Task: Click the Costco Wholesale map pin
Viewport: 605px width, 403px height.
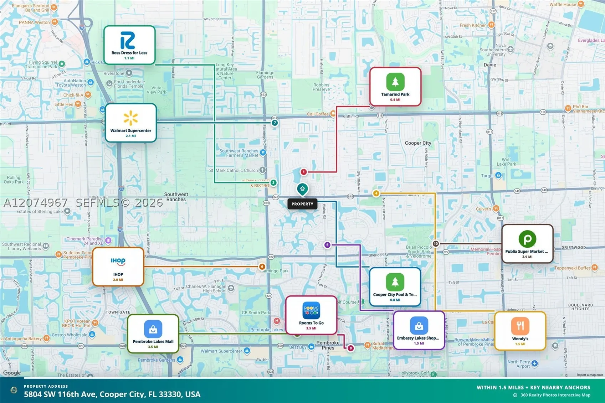Action: pyautogui.click(x=92, y=335)
